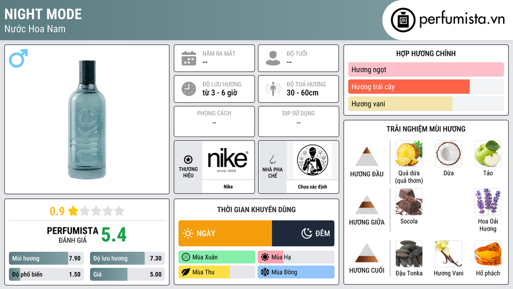This screenshot has height=289, width=513.
Task: Click the Hương cuối pyramid icon
Action: pyautogui.click(x=367, y=253)
